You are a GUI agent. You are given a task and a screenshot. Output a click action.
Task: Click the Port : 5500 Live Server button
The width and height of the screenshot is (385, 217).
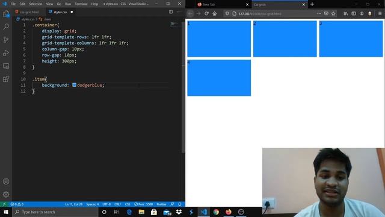(x=144, y=204)
